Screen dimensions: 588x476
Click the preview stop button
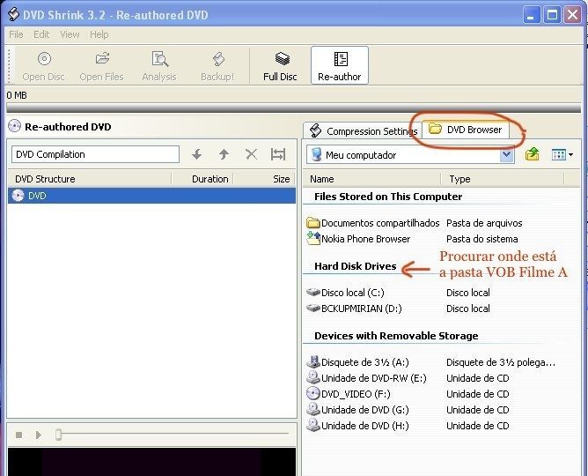click(x=18, y=435)
